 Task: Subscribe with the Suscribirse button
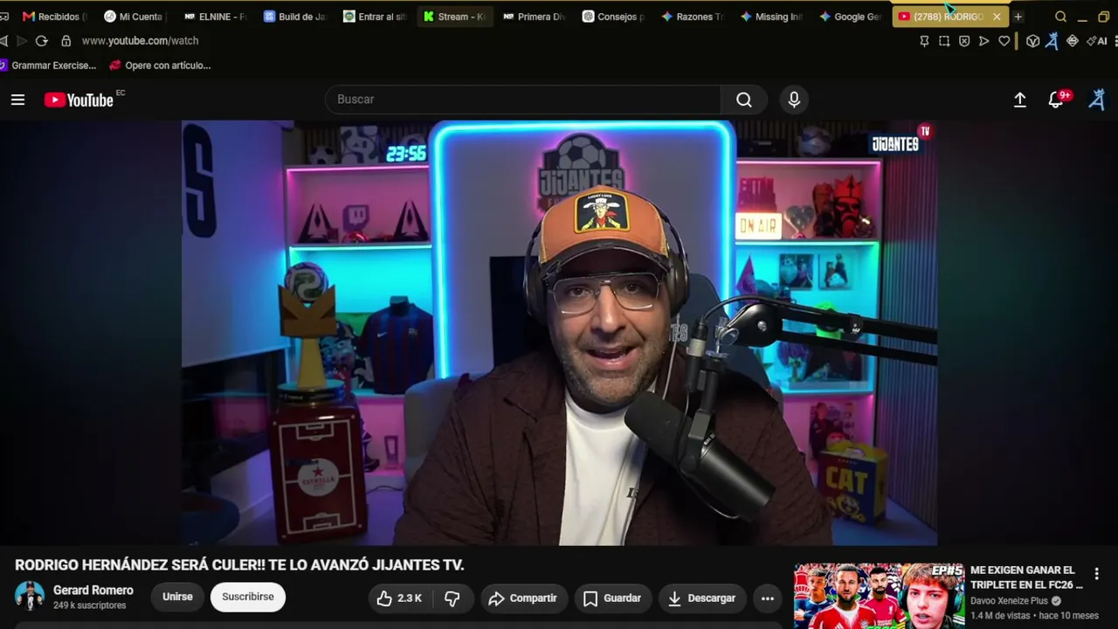coord(248,598)
